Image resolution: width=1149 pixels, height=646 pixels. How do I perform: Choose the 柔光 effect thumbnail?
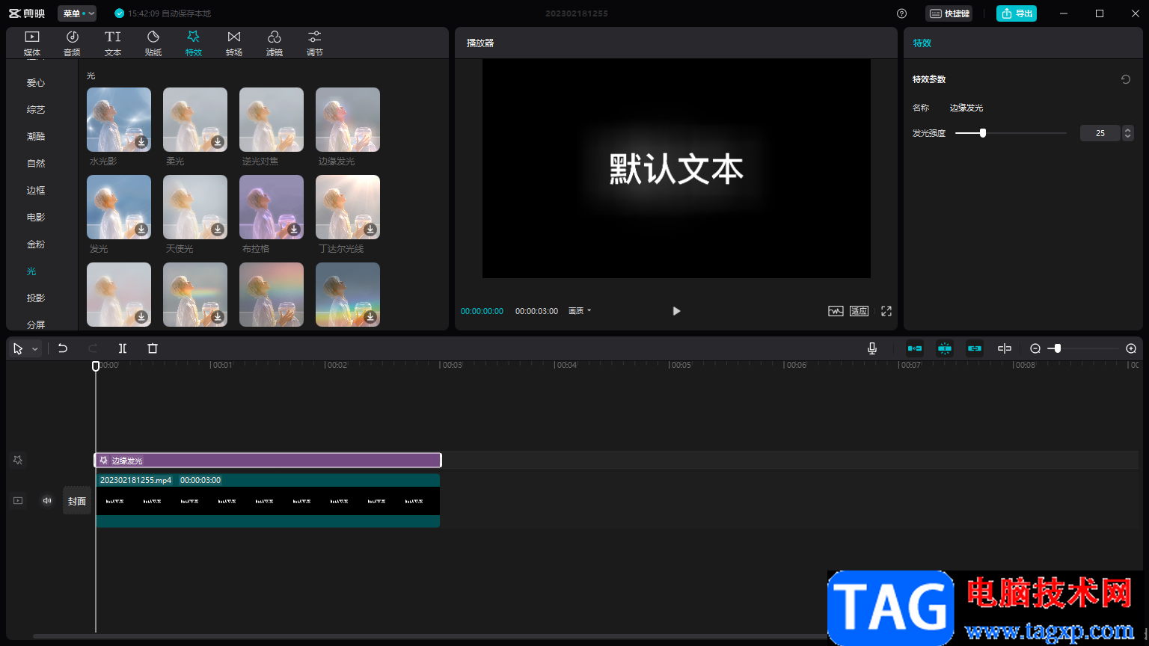point(195,120)
